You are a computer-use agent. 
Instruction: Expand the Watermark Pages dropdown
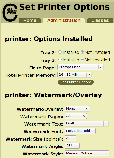pos(76,116)
